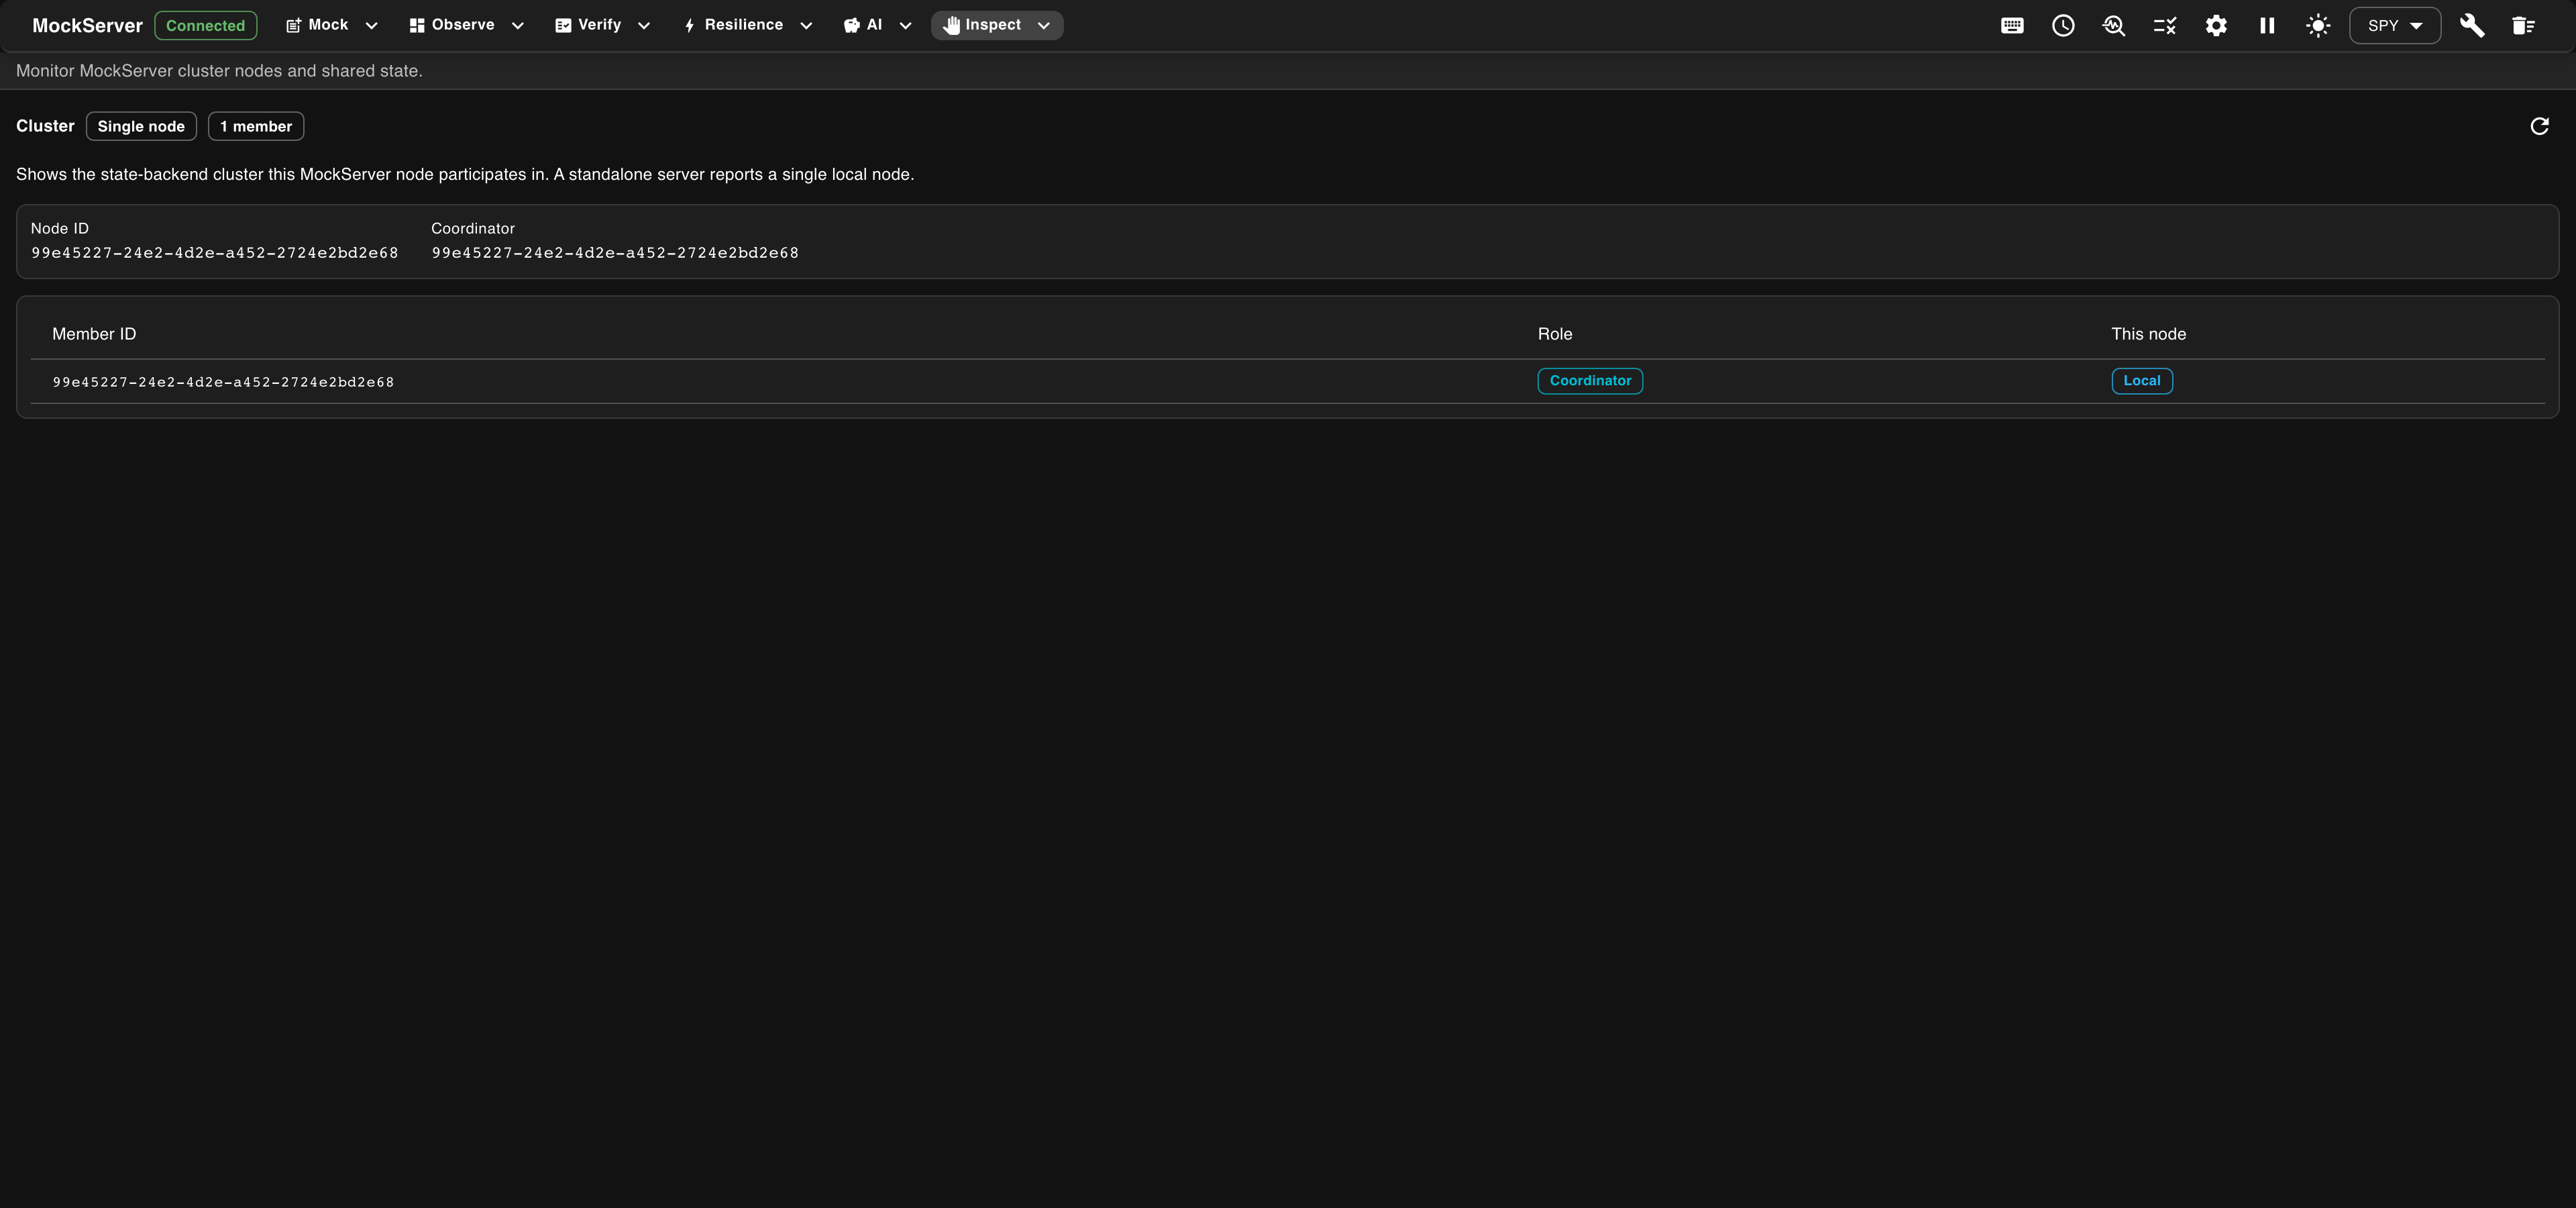Click the trash clear-all icon

pyautogui.click(x=2523, y=26)
